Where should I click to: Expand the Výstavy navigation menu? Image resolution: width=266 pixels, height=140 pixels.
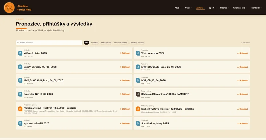pyautogui.click(x=200, y=8)
